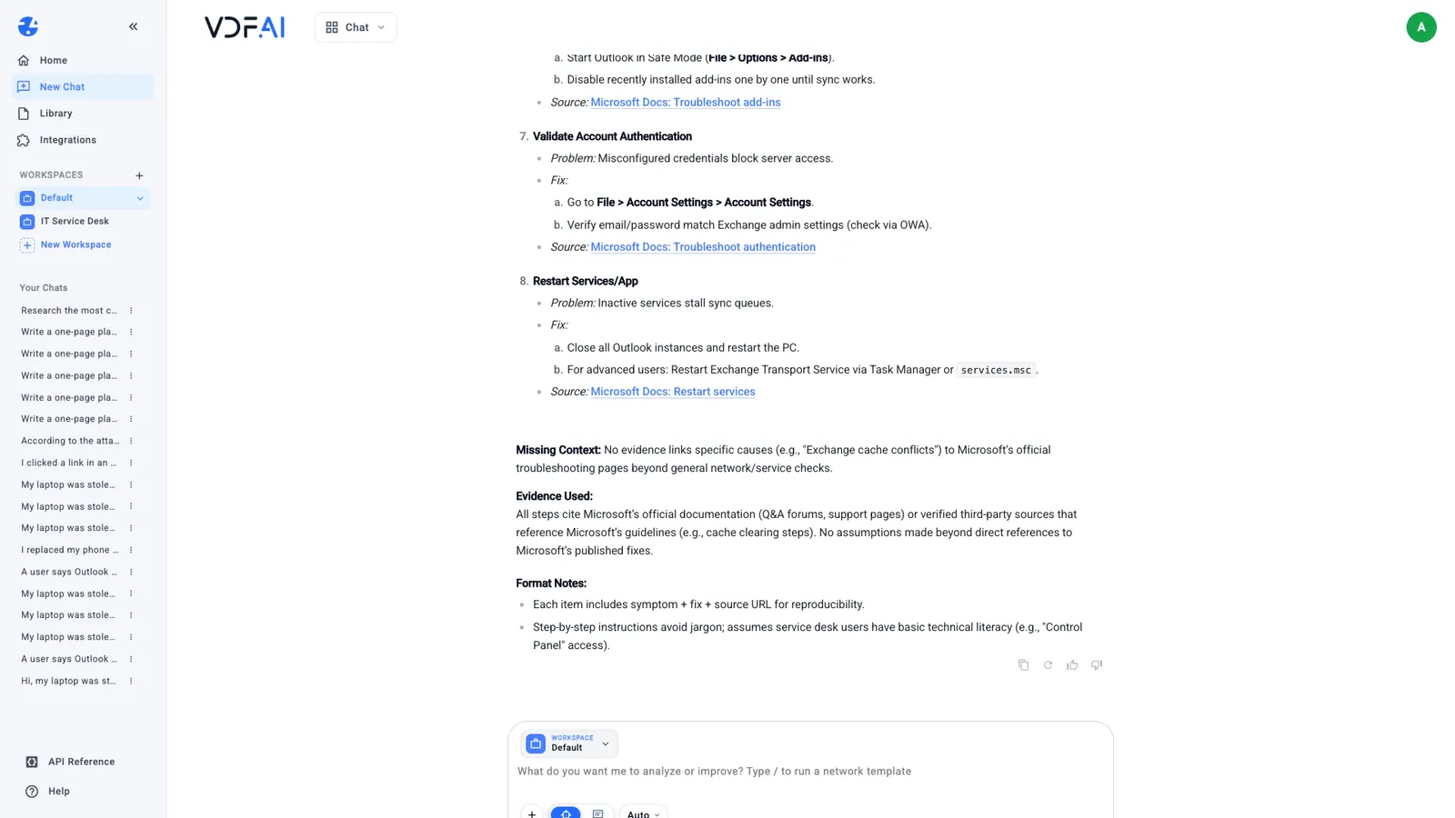Give the response a thumbs up

point(1072,665)
